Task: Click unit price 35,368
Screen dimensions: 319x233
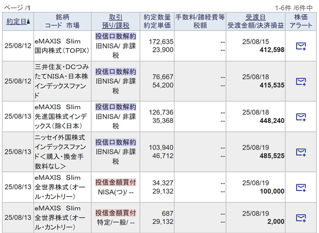Action: click(163, 120)
